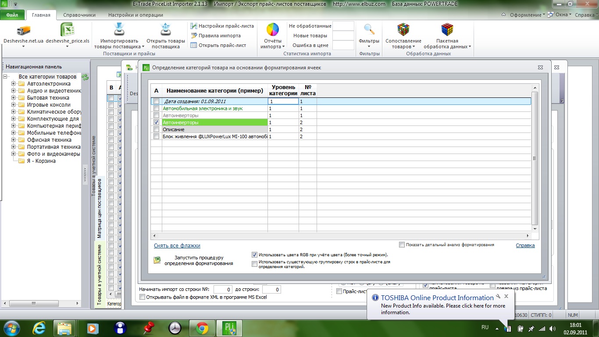Click the Пакетная обработка данных cube icon

(x=447, y=30)
